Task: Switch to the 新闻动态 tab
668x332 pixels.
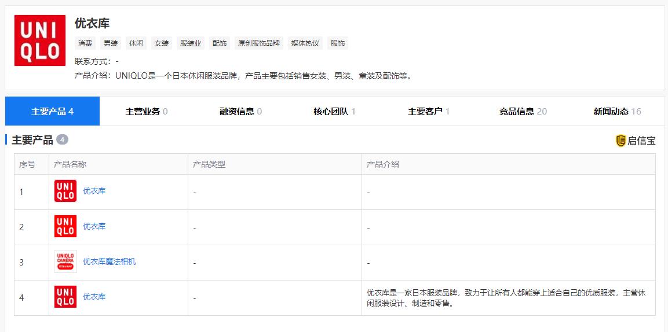Action: 617,111
